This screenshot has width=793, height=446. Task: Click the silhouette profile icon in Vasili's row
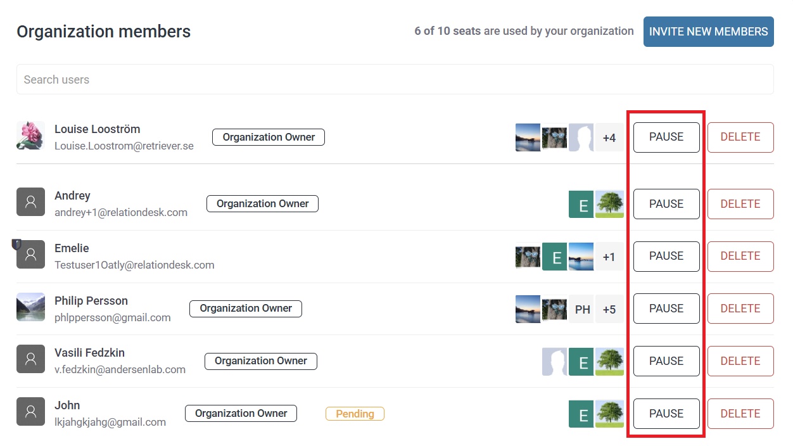pyautogui.click(x=554, y=361)
